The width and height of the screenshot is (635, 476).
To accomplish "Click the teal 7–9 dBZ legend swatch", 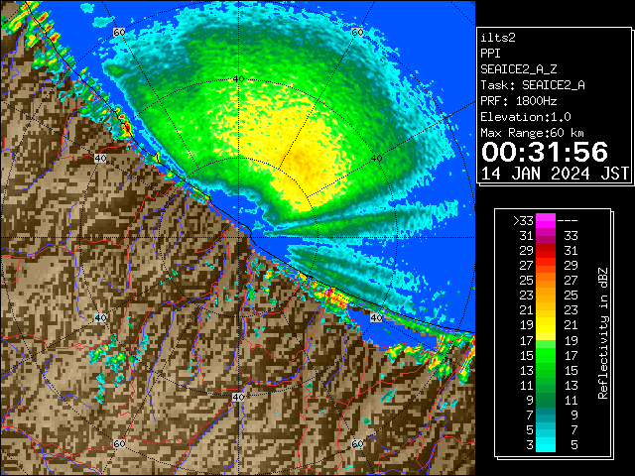I will click(546, 415).
